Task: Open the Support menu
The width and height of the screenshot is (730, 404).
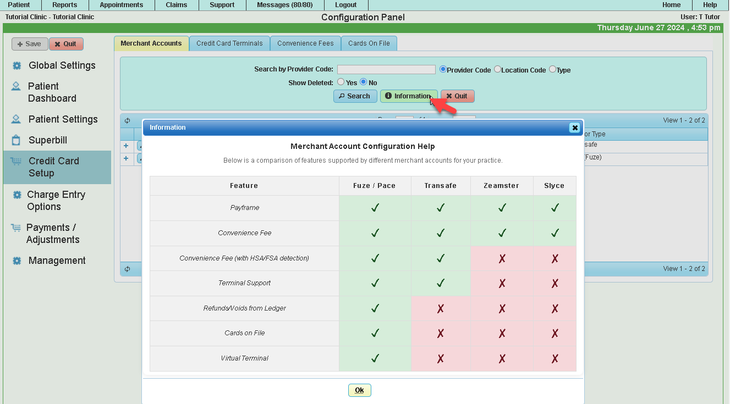Action: pyautogui.click(x=222, y=5)
